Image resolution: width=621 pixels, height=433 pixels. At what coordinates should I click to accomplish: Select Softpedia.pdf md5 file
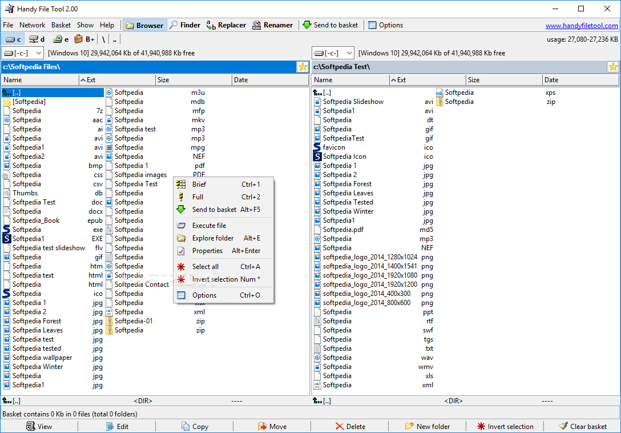(373, 230)
